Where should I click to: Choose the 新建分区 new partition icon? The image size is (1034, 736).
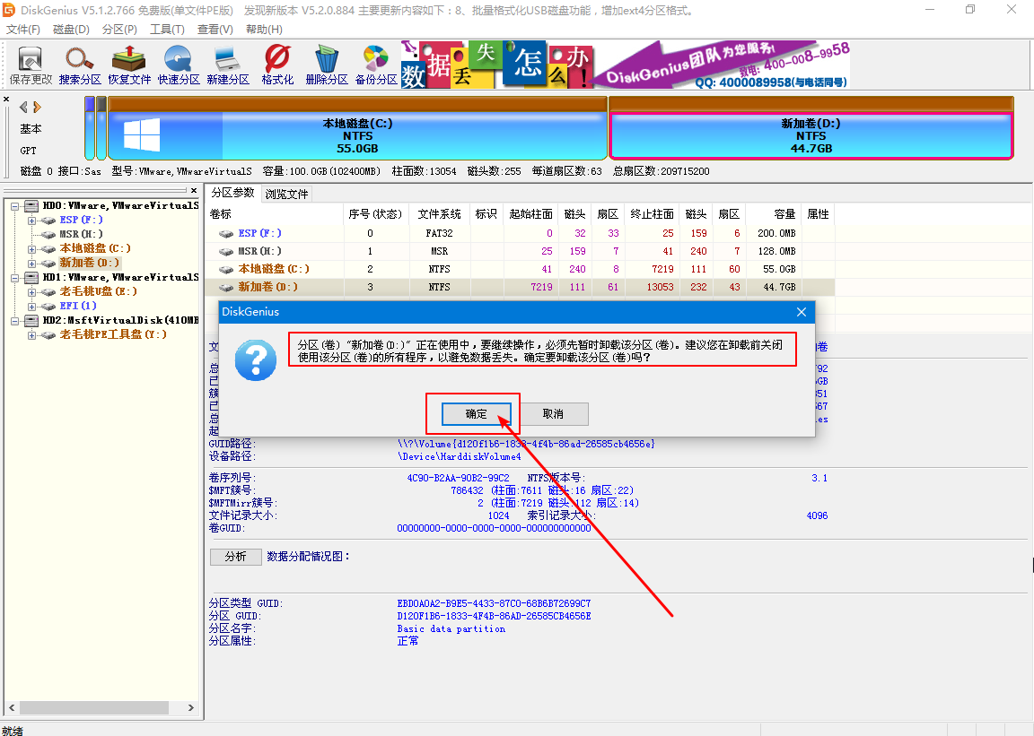coord(227,66)
